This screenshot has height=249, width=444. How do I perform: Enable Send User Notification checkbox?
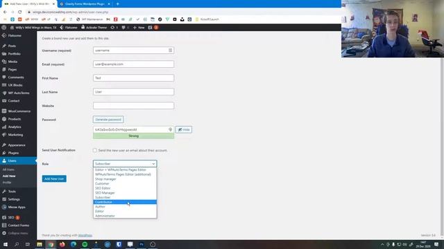[x=95, y=151]
